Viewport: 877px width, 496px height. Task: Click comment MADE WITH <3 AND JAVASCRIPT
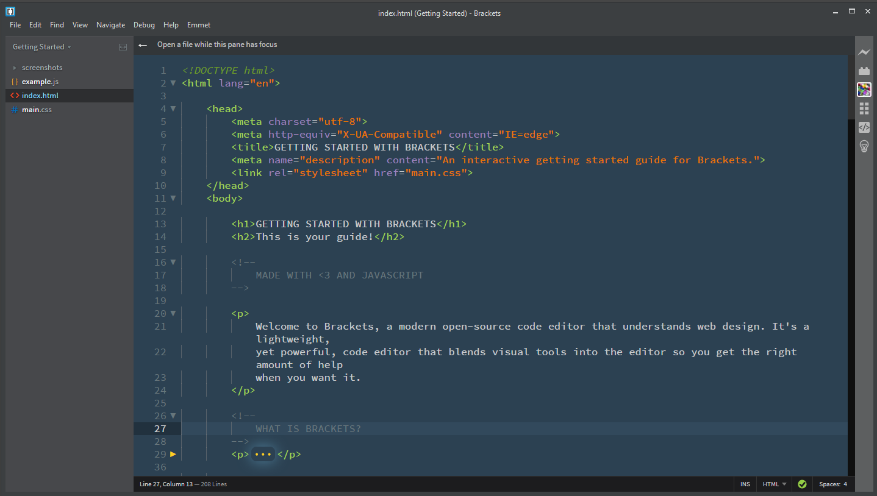click(x=340, y=275)
